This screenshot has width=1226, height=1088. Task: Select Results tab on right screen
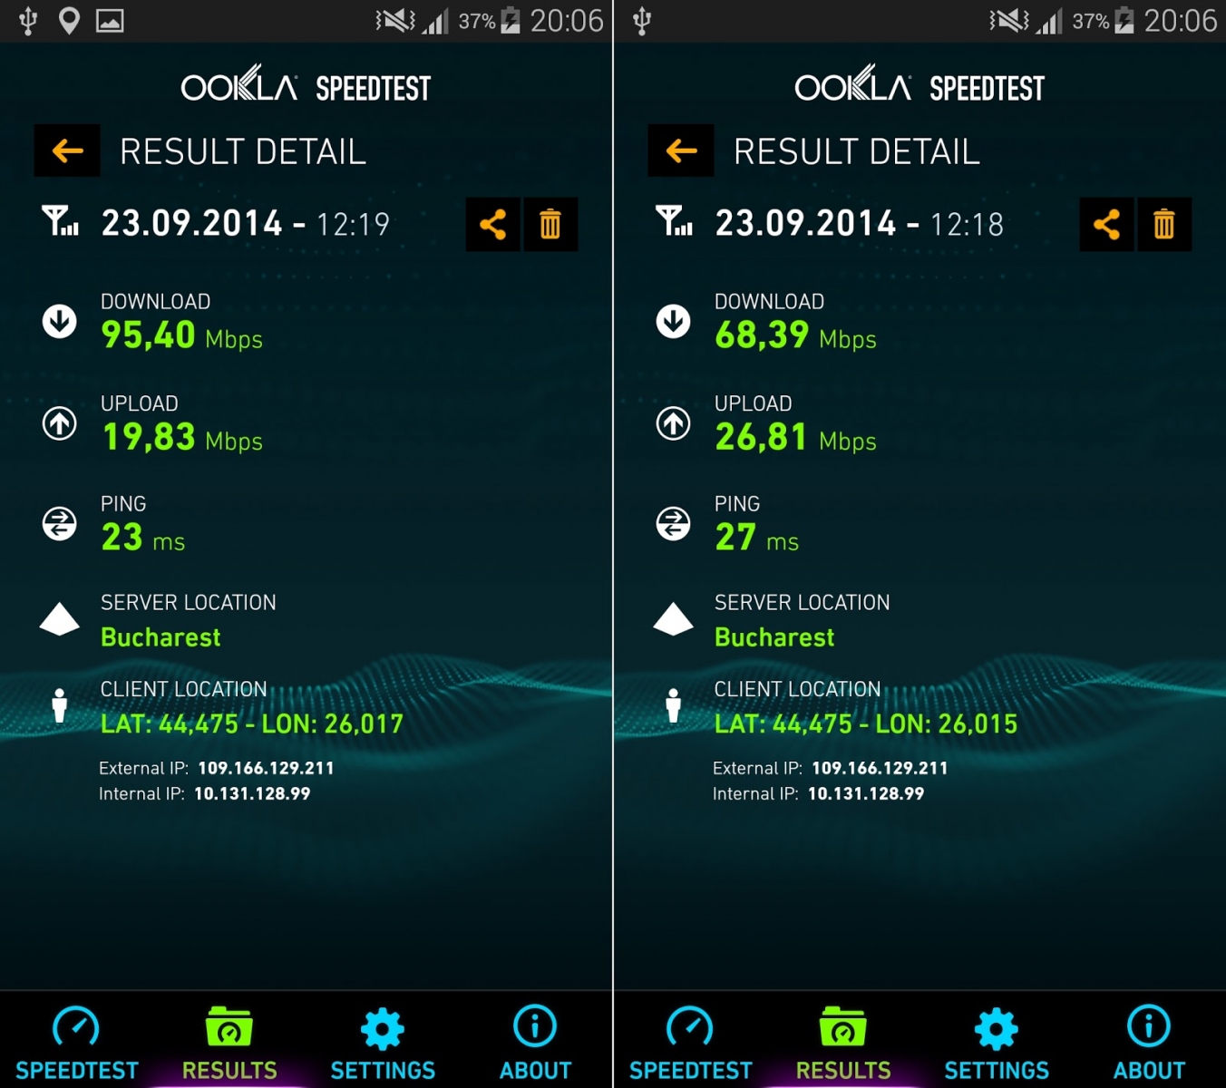click(x=843, y=1043)
